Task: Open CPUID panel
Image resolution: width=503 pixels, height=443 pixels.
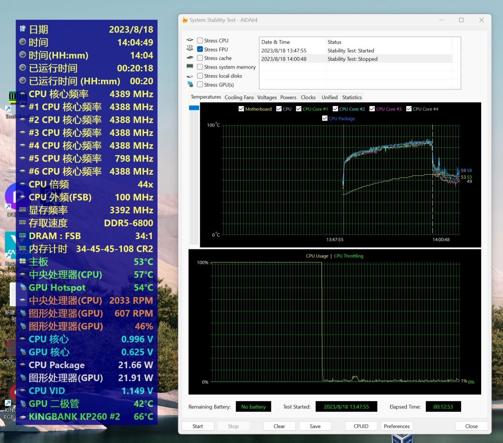Action: [x=361, y=426]
